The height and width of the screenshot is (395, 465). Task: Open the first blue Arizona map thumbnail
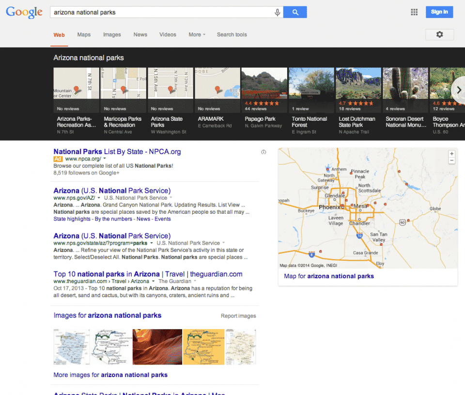pyautogui.click(x=72, y=347)
